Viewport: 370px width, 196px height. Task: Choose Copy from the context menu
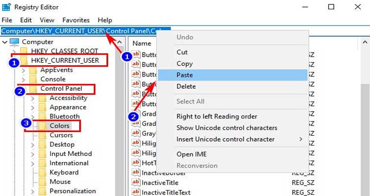[232, 64]
